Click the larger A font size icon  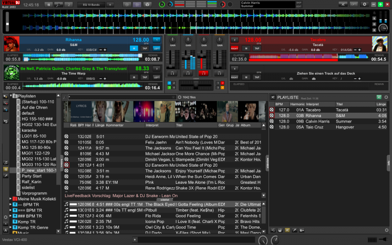(x=6, y=230)
